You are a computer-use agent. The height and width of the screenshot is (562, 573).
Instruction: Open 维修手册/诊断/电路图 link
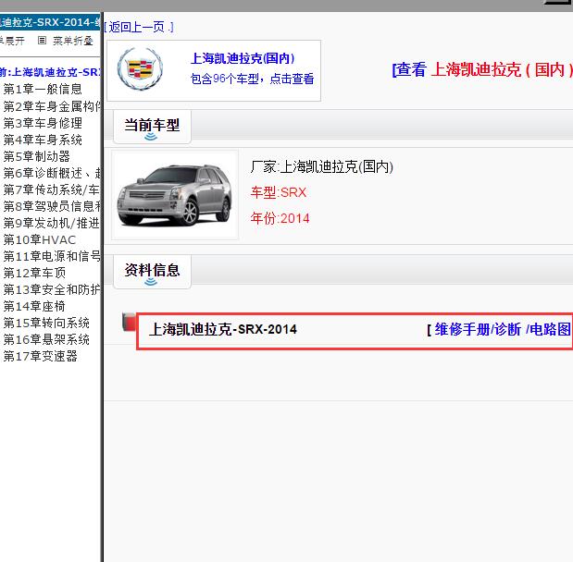tap(503, 329)
